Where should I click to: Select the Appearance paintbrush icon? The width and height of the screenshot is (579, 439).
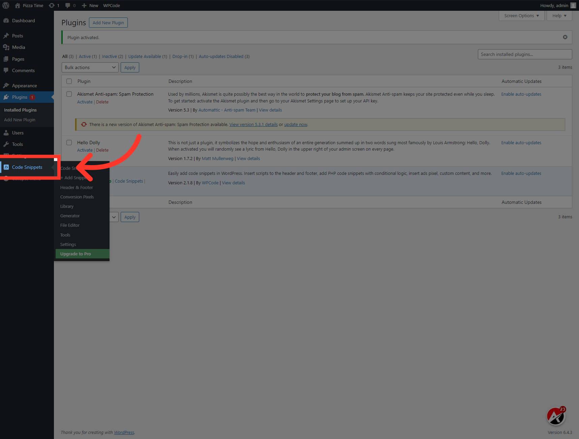coord(6,85)
